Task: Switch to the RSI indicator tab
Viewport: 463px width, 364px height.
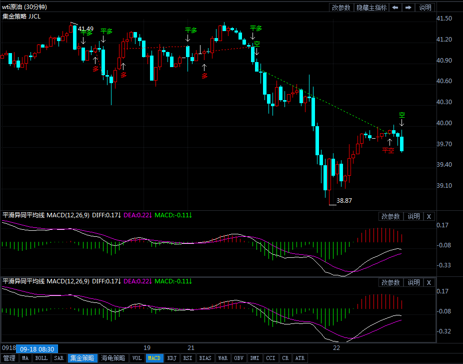Action: pos(187,358)
